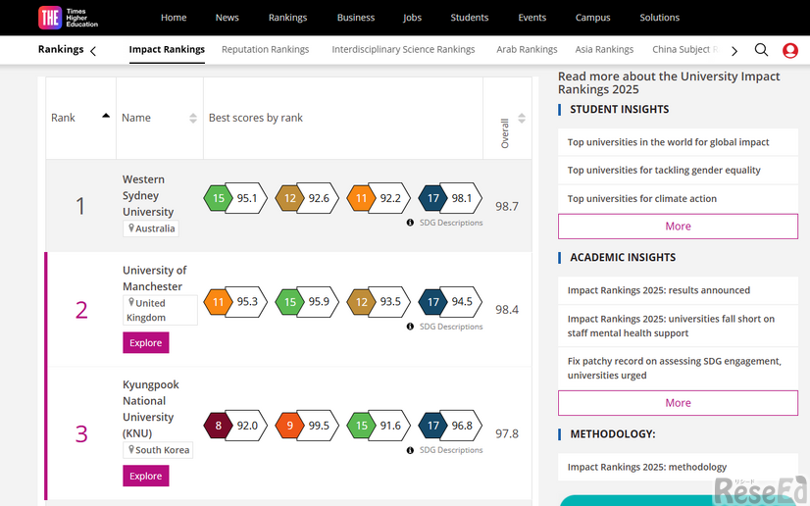Click location pin beside South Korea
This screenshot has width=810, height=506.
pyautogui.click(x=131, y=449)
